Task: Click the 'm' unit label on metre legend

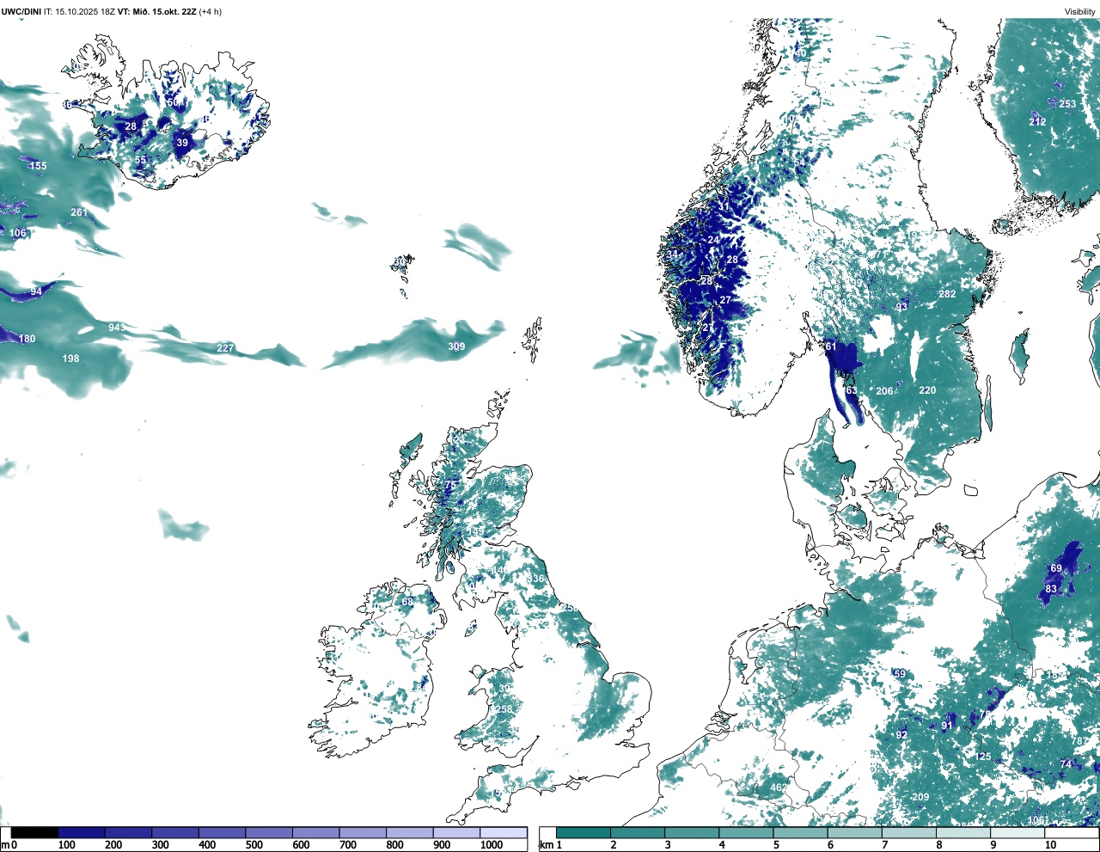Action: pyautogui.click(x=4, y=845)
